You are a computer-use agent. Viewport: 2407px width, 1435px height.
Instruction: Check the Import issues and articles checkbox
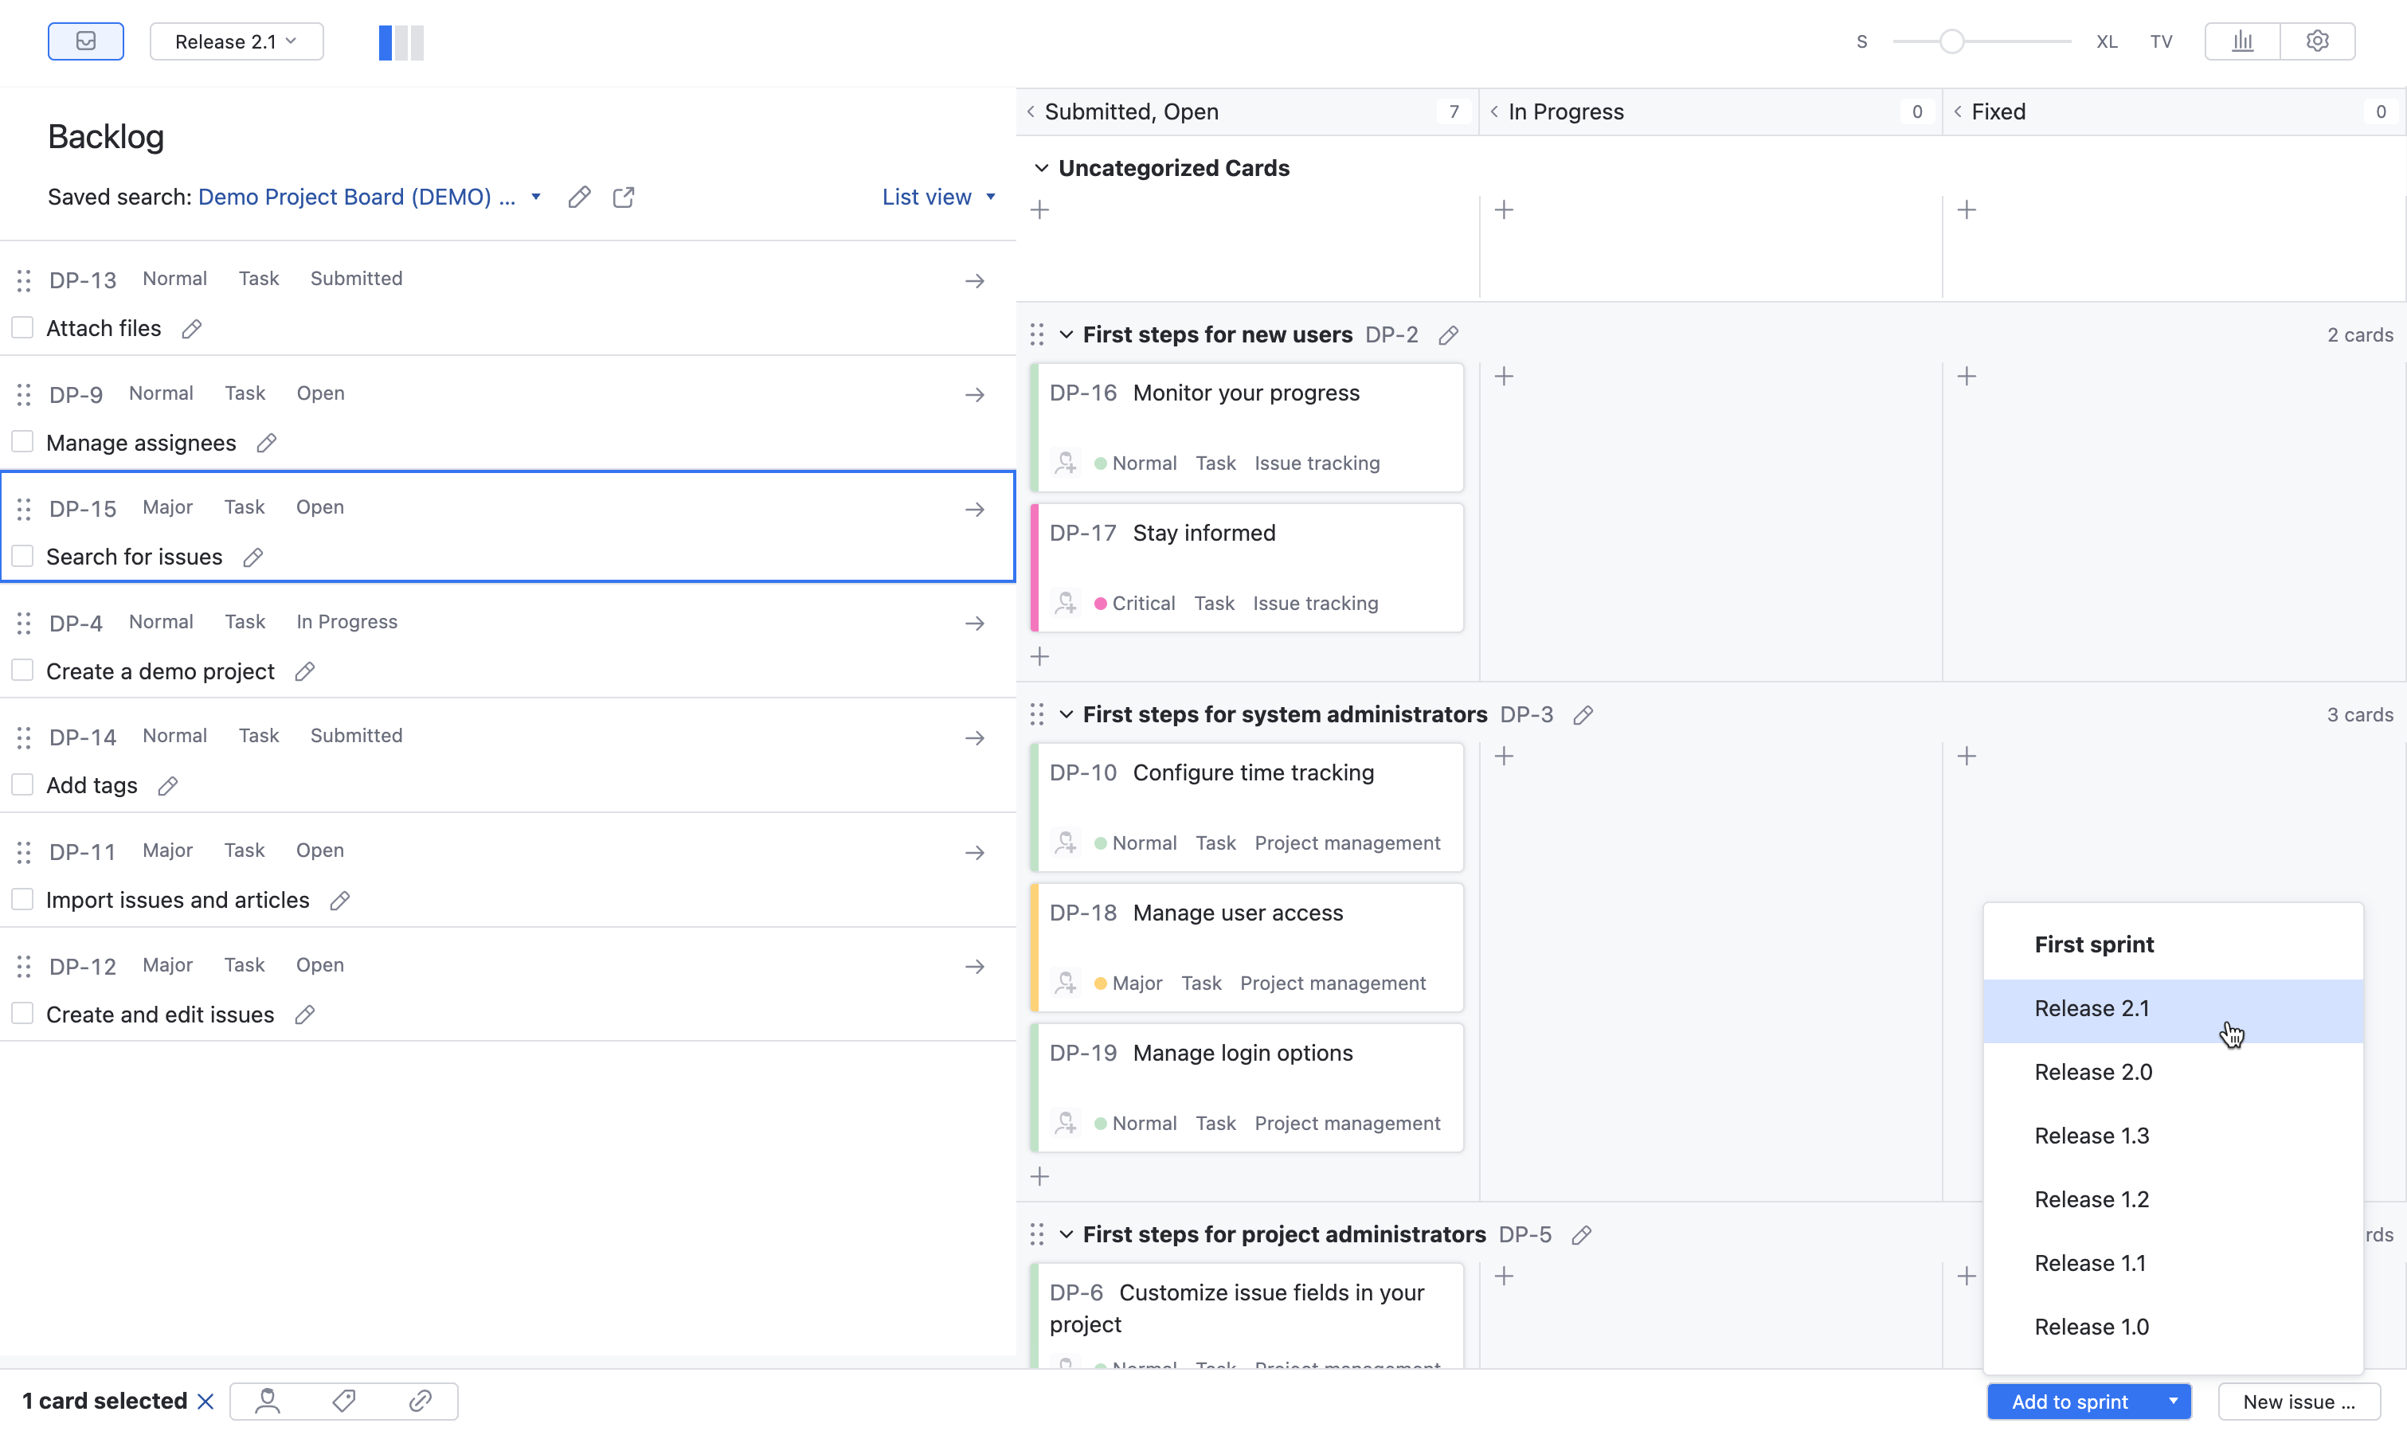pyautogui.click(x=23, y=898)
